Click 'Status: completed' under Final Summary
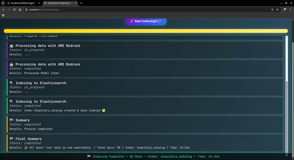The height and width of the screenshot is (160, 294). tap(25, 143)
